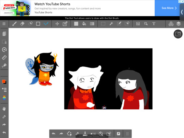184x138 pixels.
Task: Click Undo arrow in left sidebar
Action: (x=4, y=133)
